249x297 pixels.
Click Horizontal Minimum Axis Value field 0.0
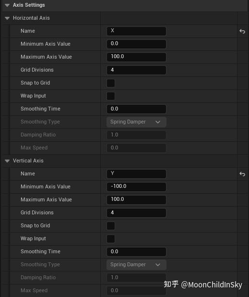point(136,44)
